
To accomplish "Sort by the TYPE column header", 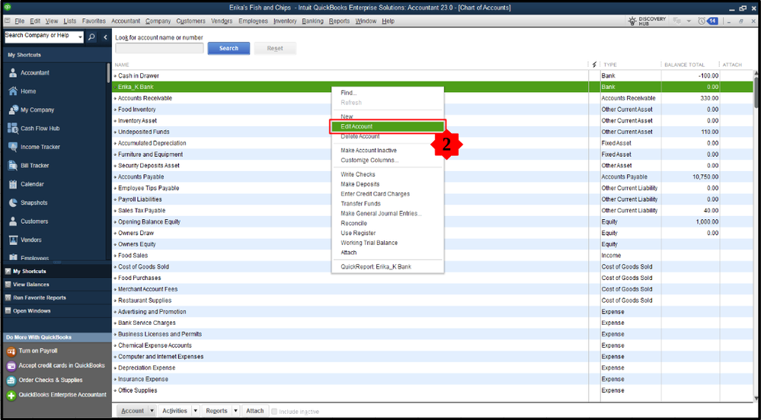I will pos(610,65).
